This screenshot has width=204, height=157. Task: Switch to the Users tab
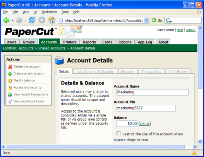tap(12, 42)
